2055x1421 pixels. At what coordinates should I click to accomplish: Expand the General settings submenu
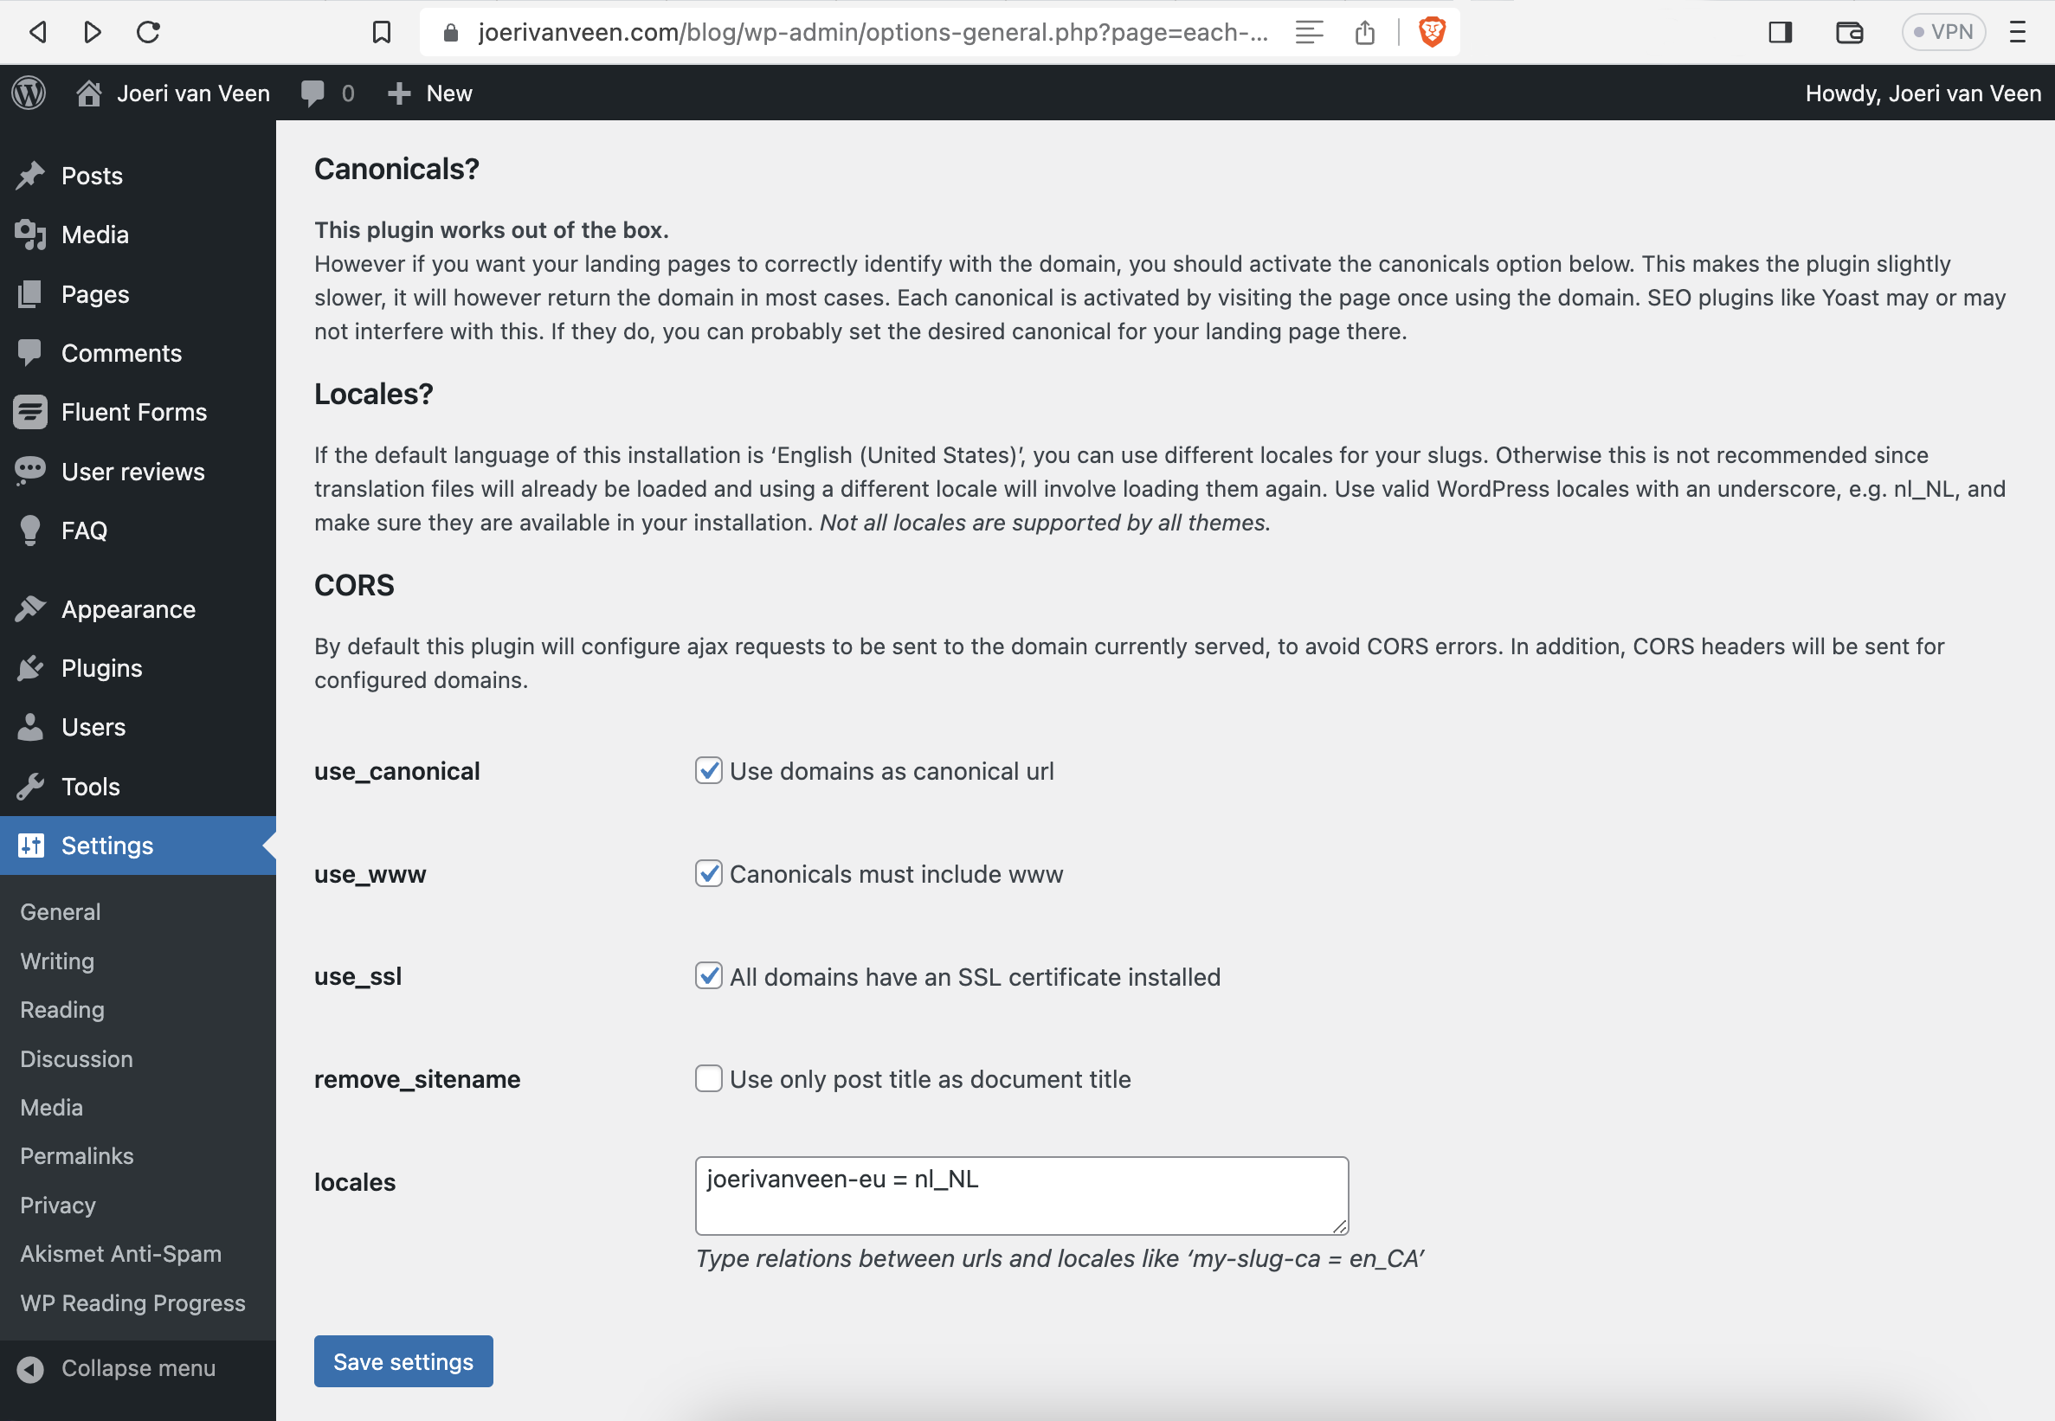[60, 910]
